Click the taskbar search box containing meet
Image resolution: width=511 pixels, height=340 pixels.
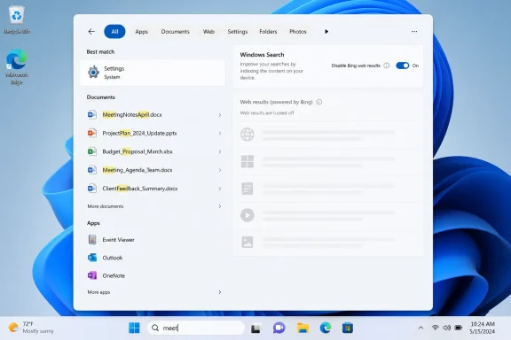[196, 328]
